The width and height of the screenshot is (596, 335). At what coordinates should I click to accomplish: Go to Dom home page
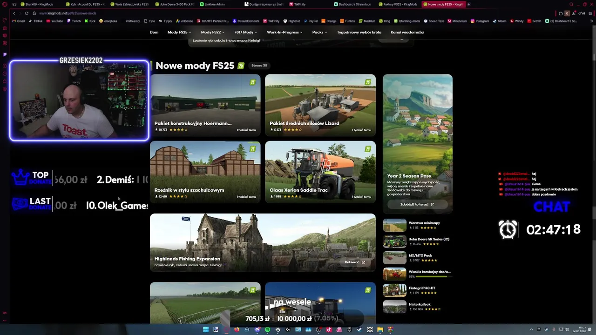coord(154,32)
